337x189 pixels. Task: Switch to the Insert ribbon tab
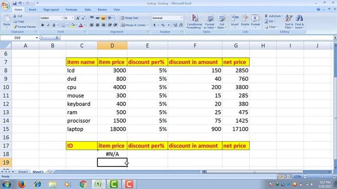(33, 9)
